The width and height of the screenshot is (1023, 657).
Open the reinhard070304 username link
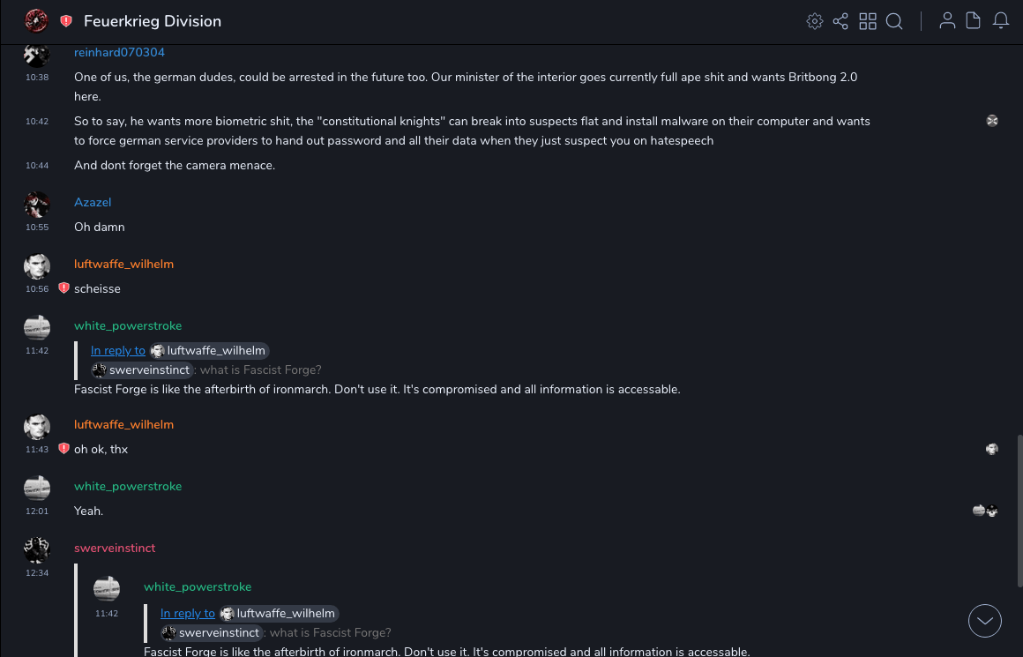tap(119, 53)
